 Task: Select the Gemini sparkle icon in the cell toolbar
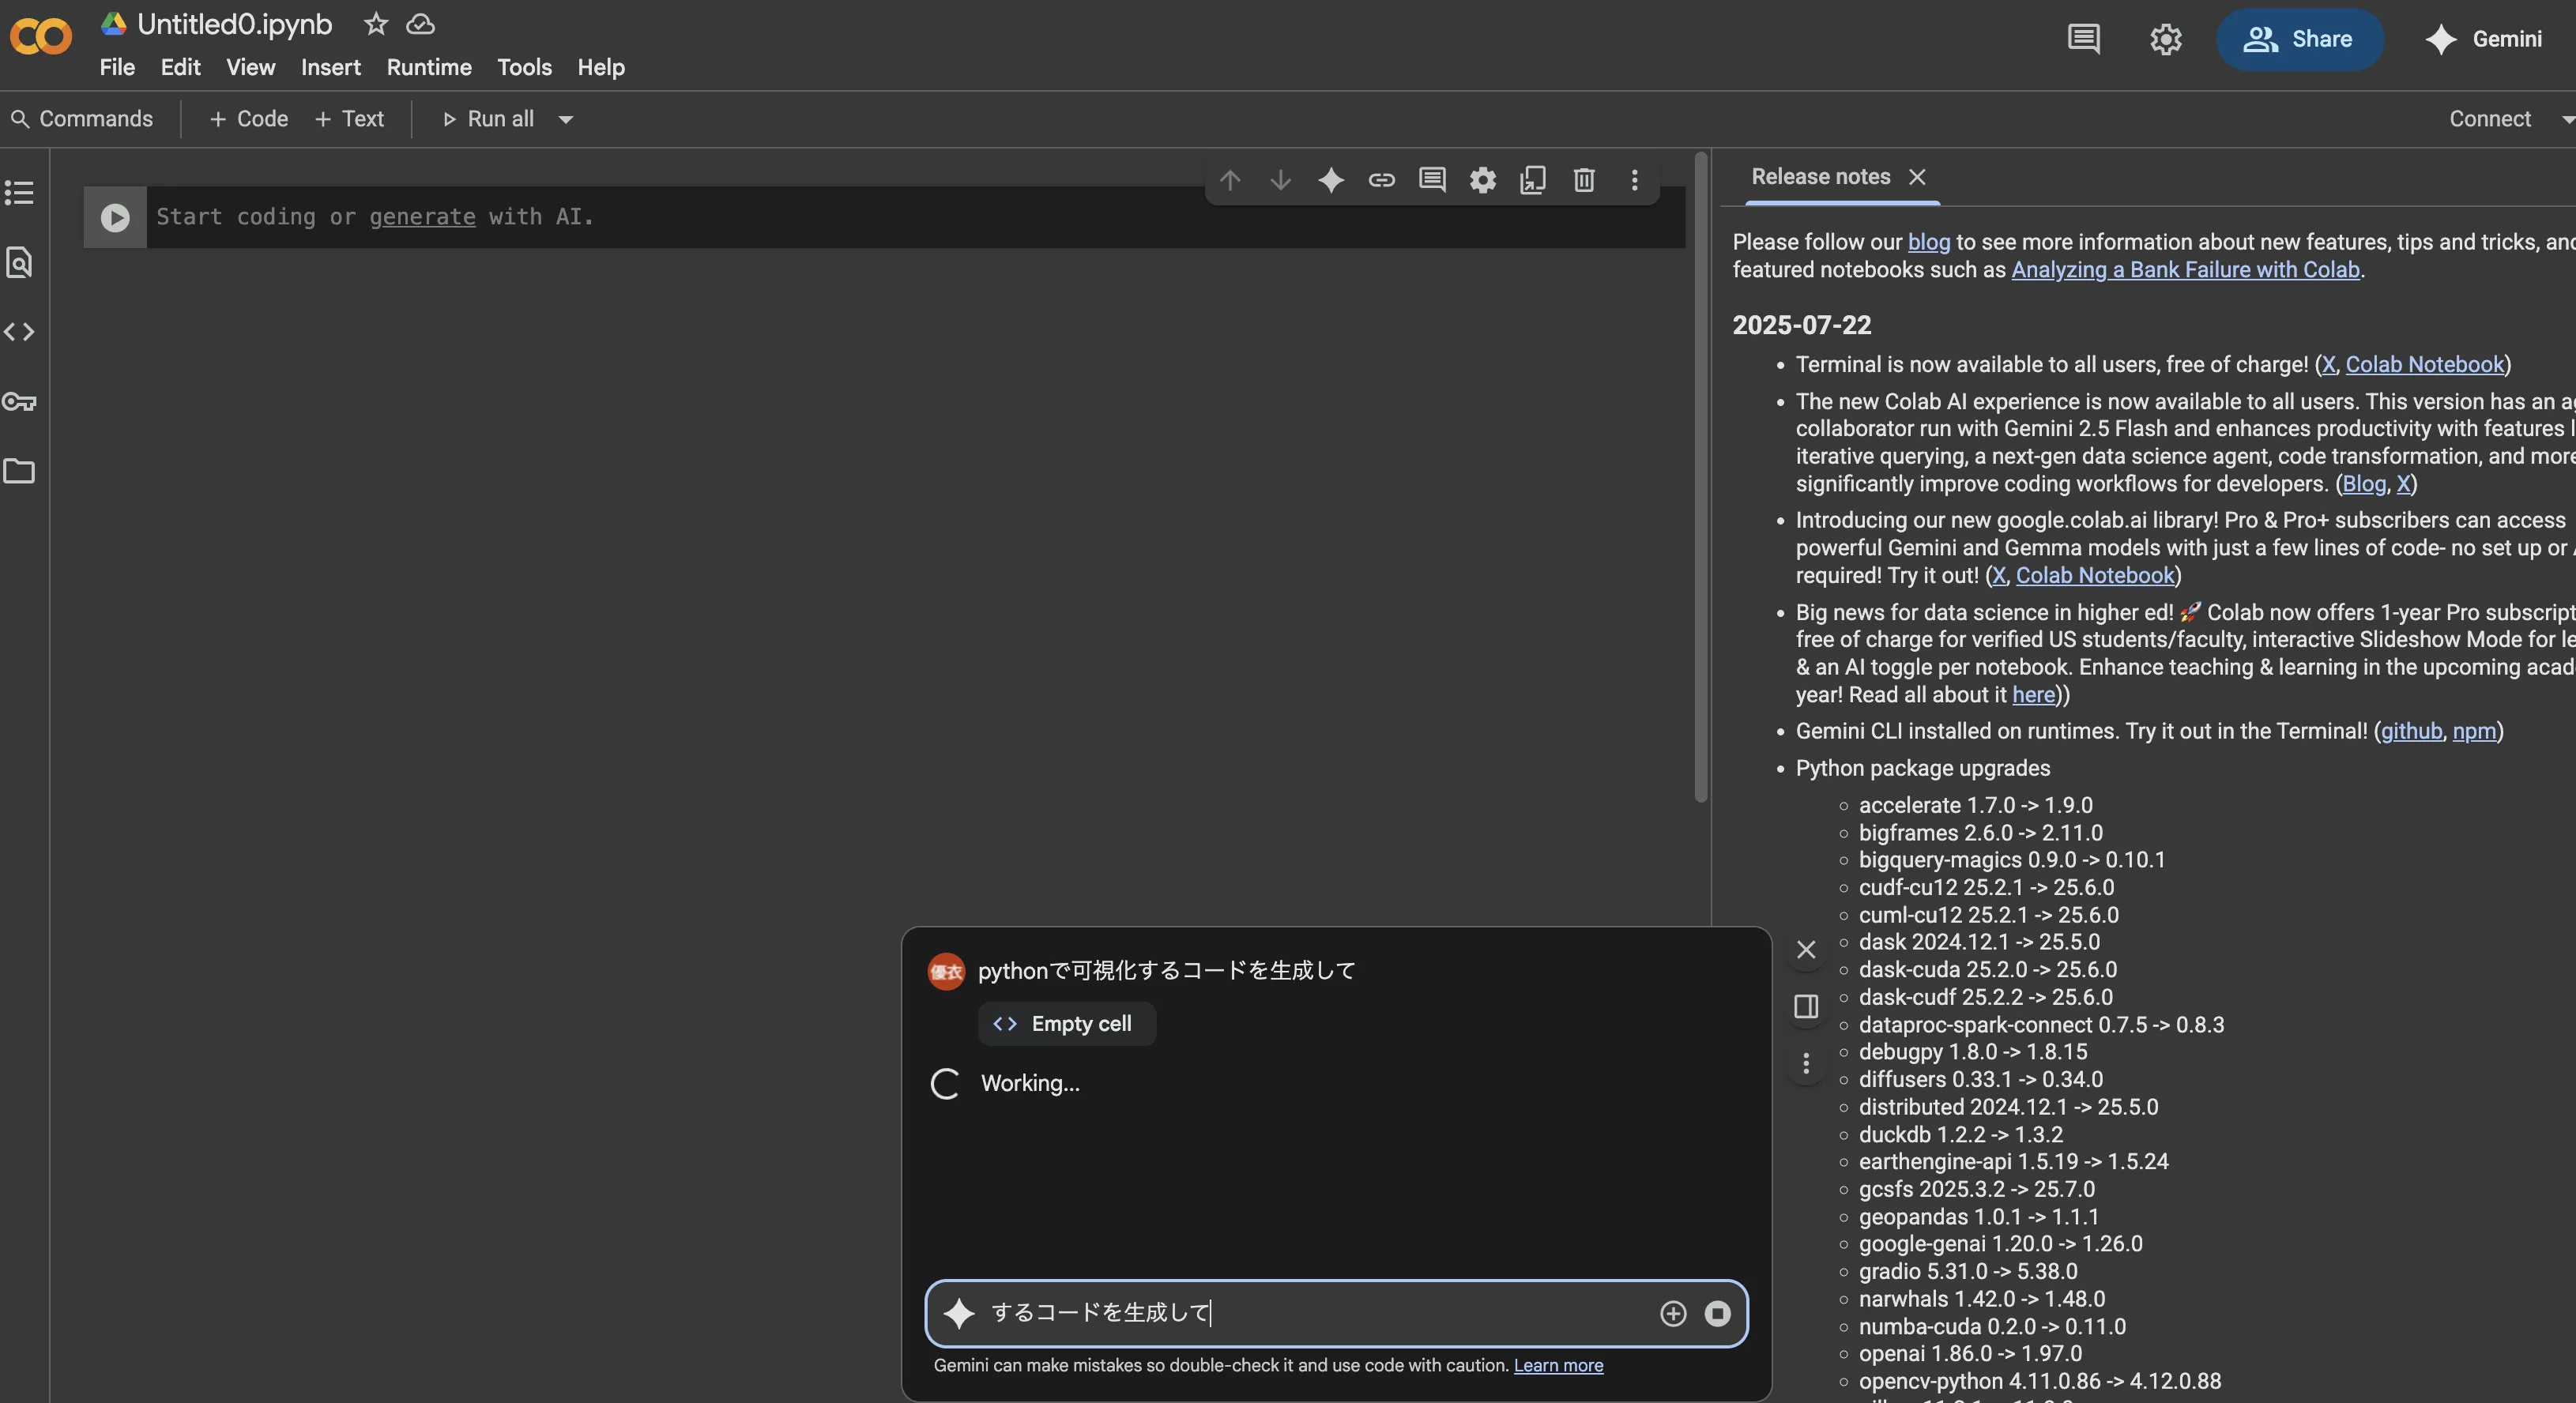click(1331, 181)
